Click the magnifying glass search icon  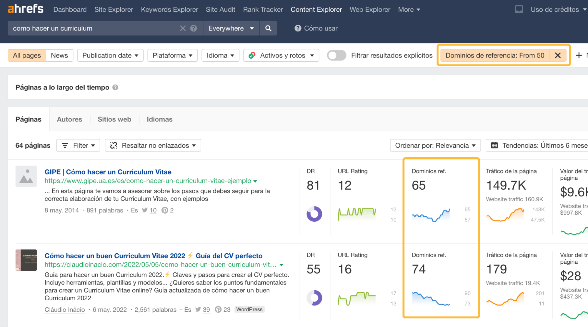[268, 28]
